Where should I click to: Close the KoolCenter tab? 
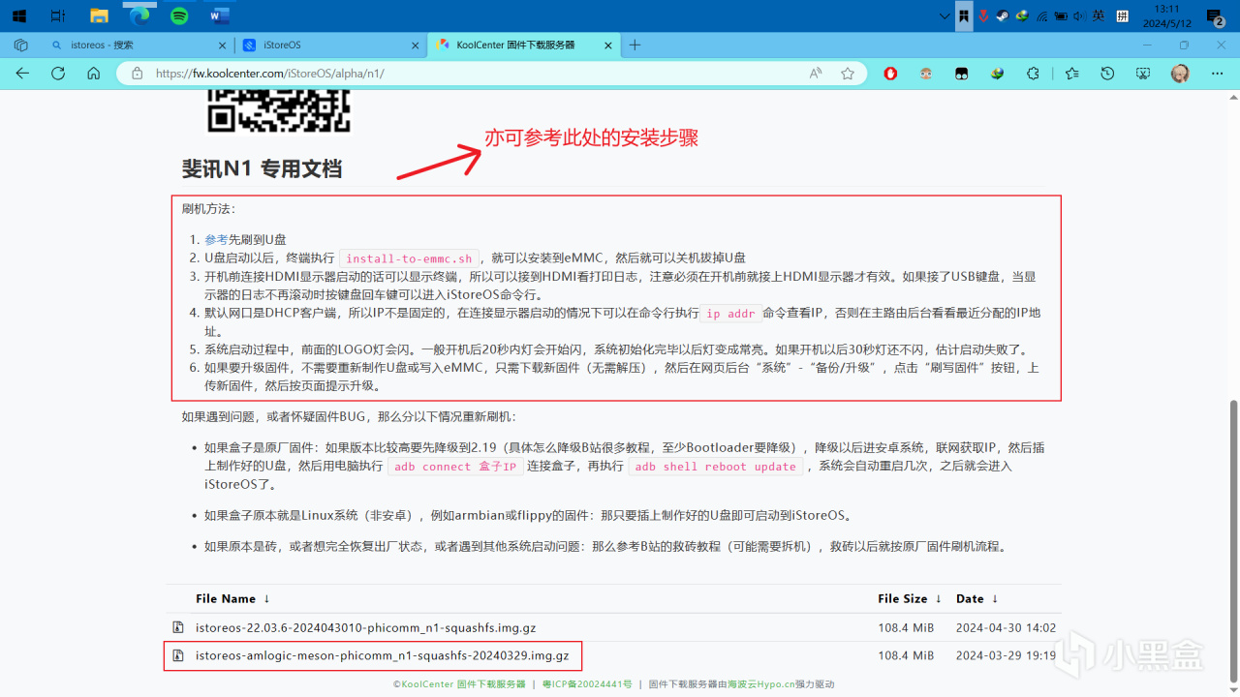[x=608, y=45]
